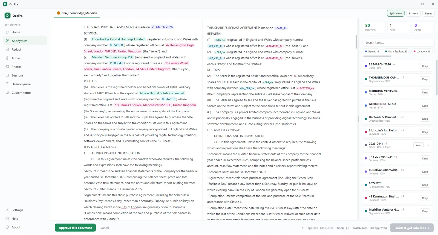Click highlighted Meridian Ventures Group PLC
This screenshot has width=438, height=235.
[112, 57]
